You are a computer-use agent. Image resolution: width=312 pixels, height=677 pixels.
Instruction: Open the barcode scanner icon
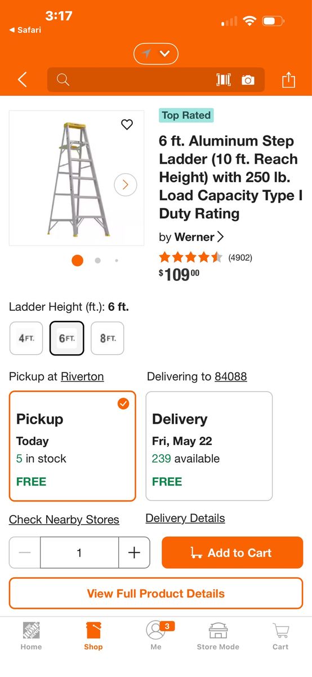point(224,80)
